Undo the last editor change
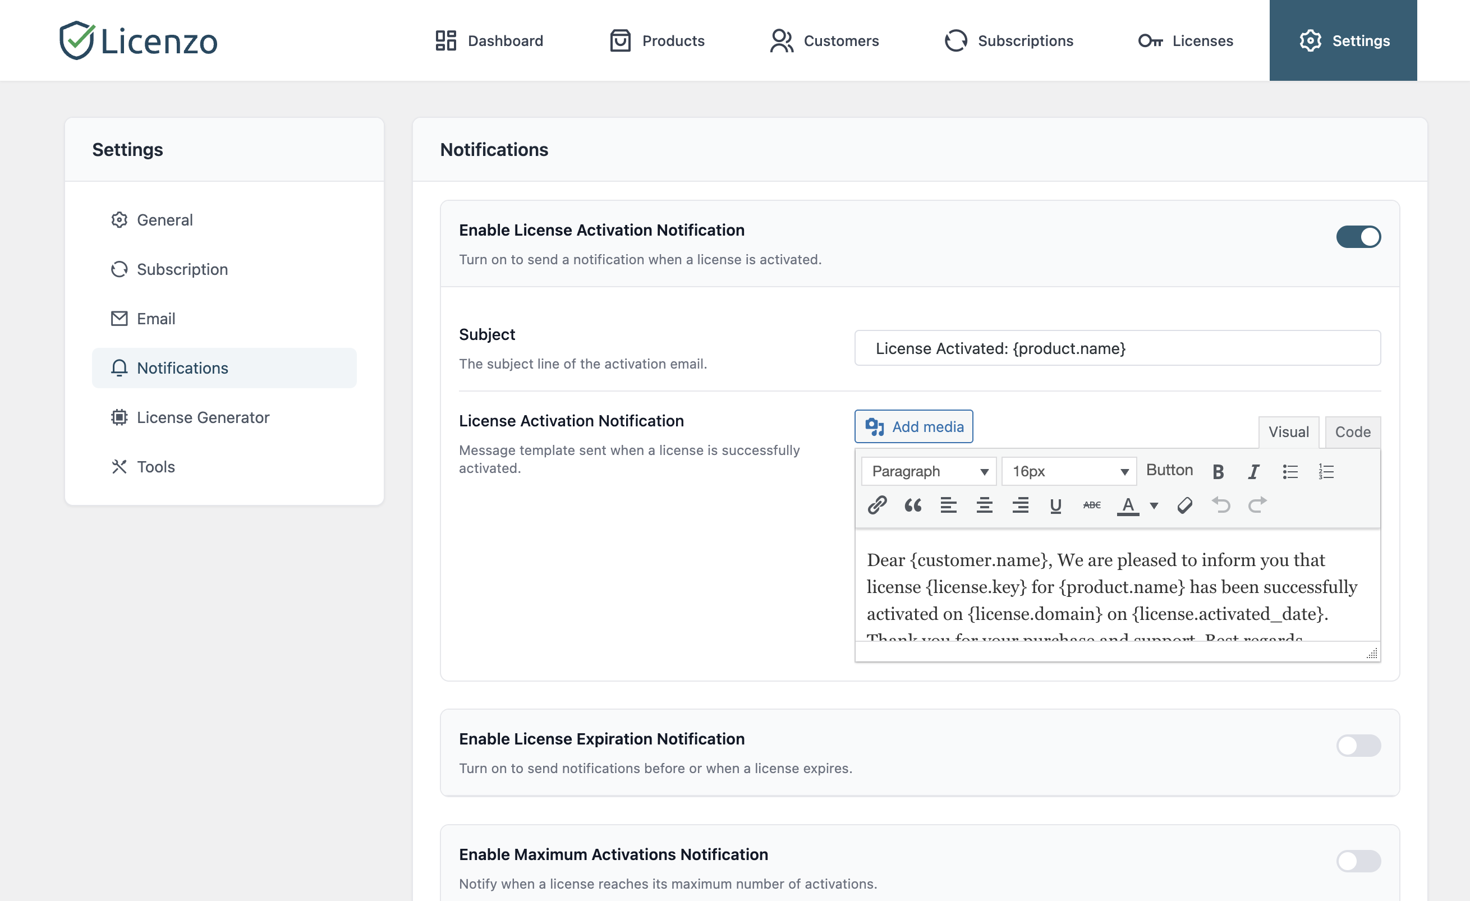Image resolution: width=1470 pixels, height=901 pixels. click(1221, 505)
